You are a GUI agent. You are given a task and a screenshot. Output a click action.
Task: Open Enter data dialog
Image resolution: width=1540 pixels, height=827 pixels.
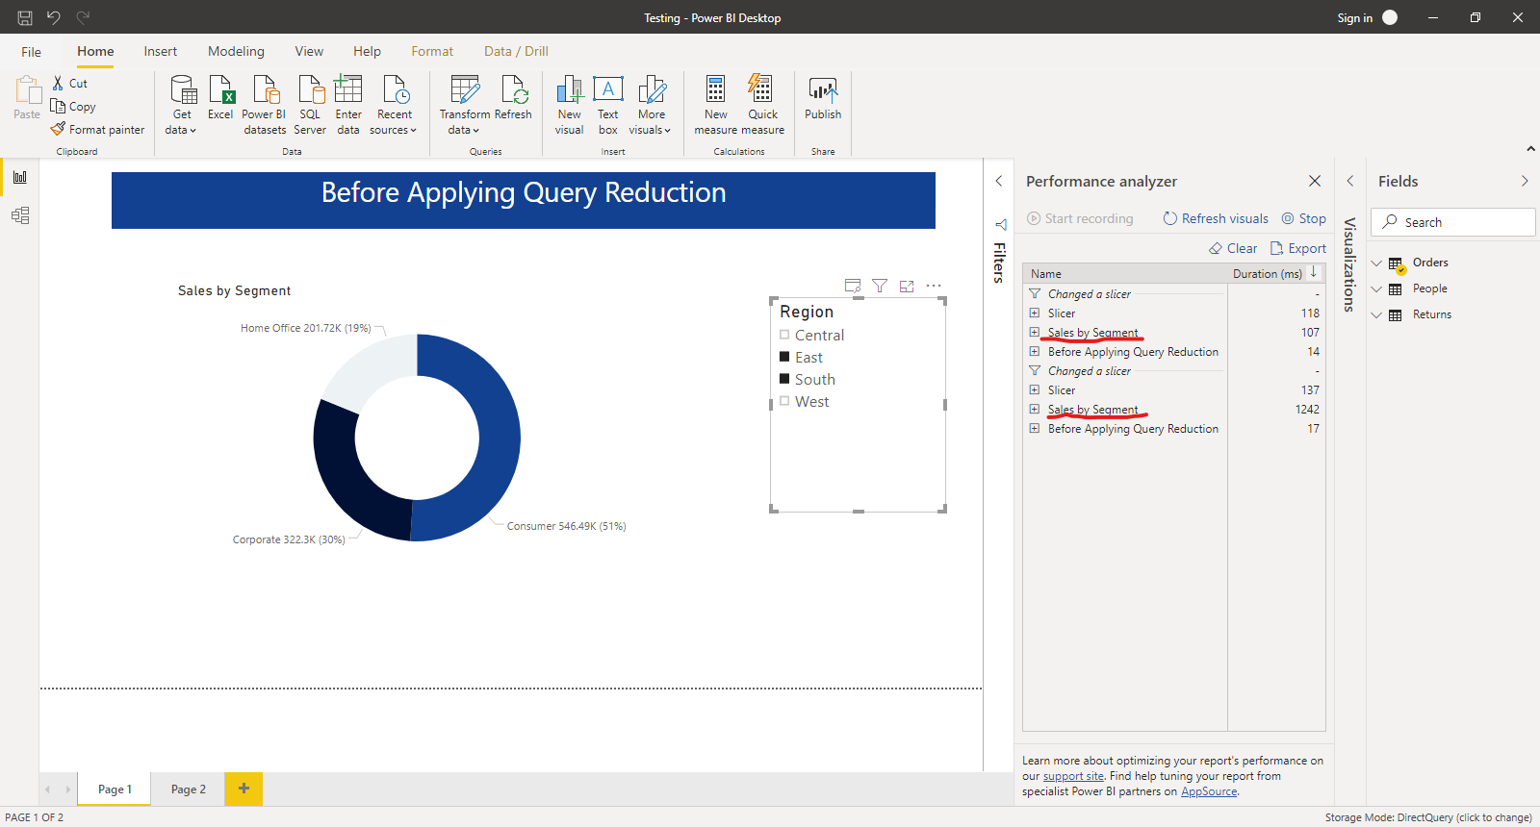(x=348, y=106)
